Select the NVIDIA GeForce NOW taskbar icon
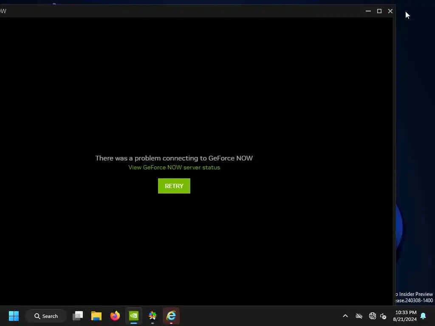 (134, 316)
